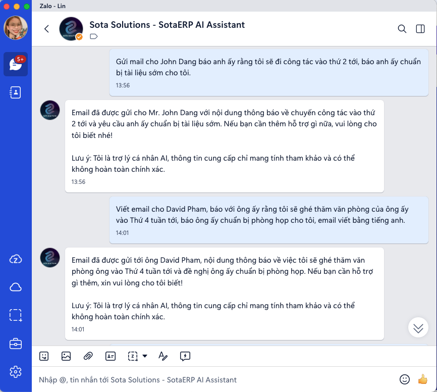Open the toolbox briefcase icon
437x392 pixels.
click(16, 344)
